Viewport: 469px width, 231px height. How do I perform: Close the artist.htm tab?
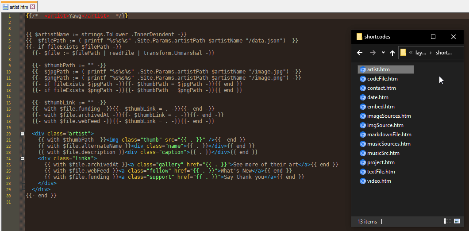pos(33,8)
